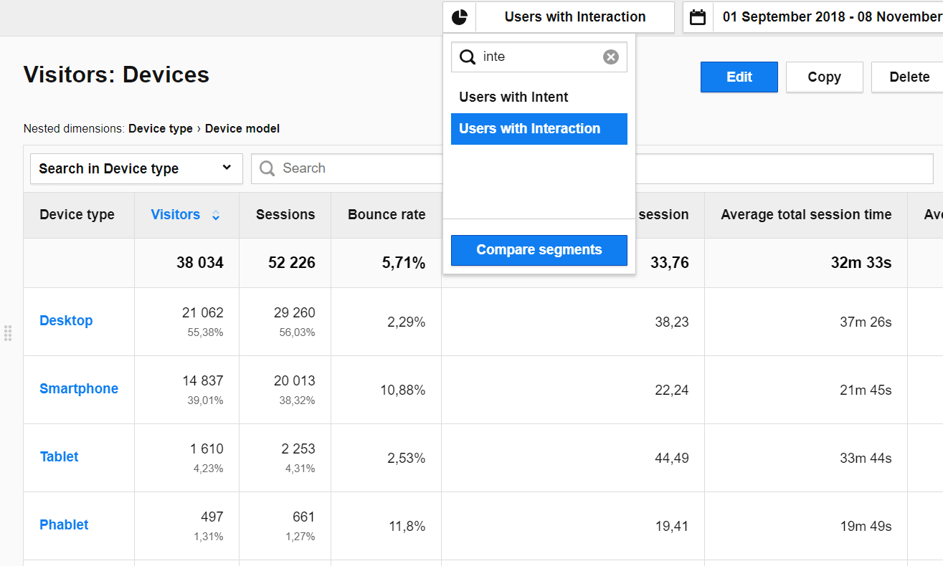
Task: Select Users with Intent segment
Action: [x=513, y=97]
